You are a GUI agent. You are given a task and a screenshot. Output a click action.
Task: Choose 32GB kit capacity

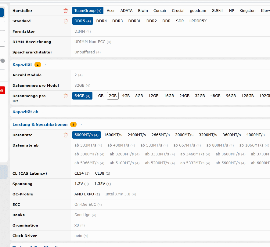pos(200,96)
